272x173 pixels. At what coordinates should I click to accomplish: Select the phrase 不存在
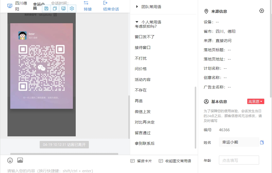point(141,90)
